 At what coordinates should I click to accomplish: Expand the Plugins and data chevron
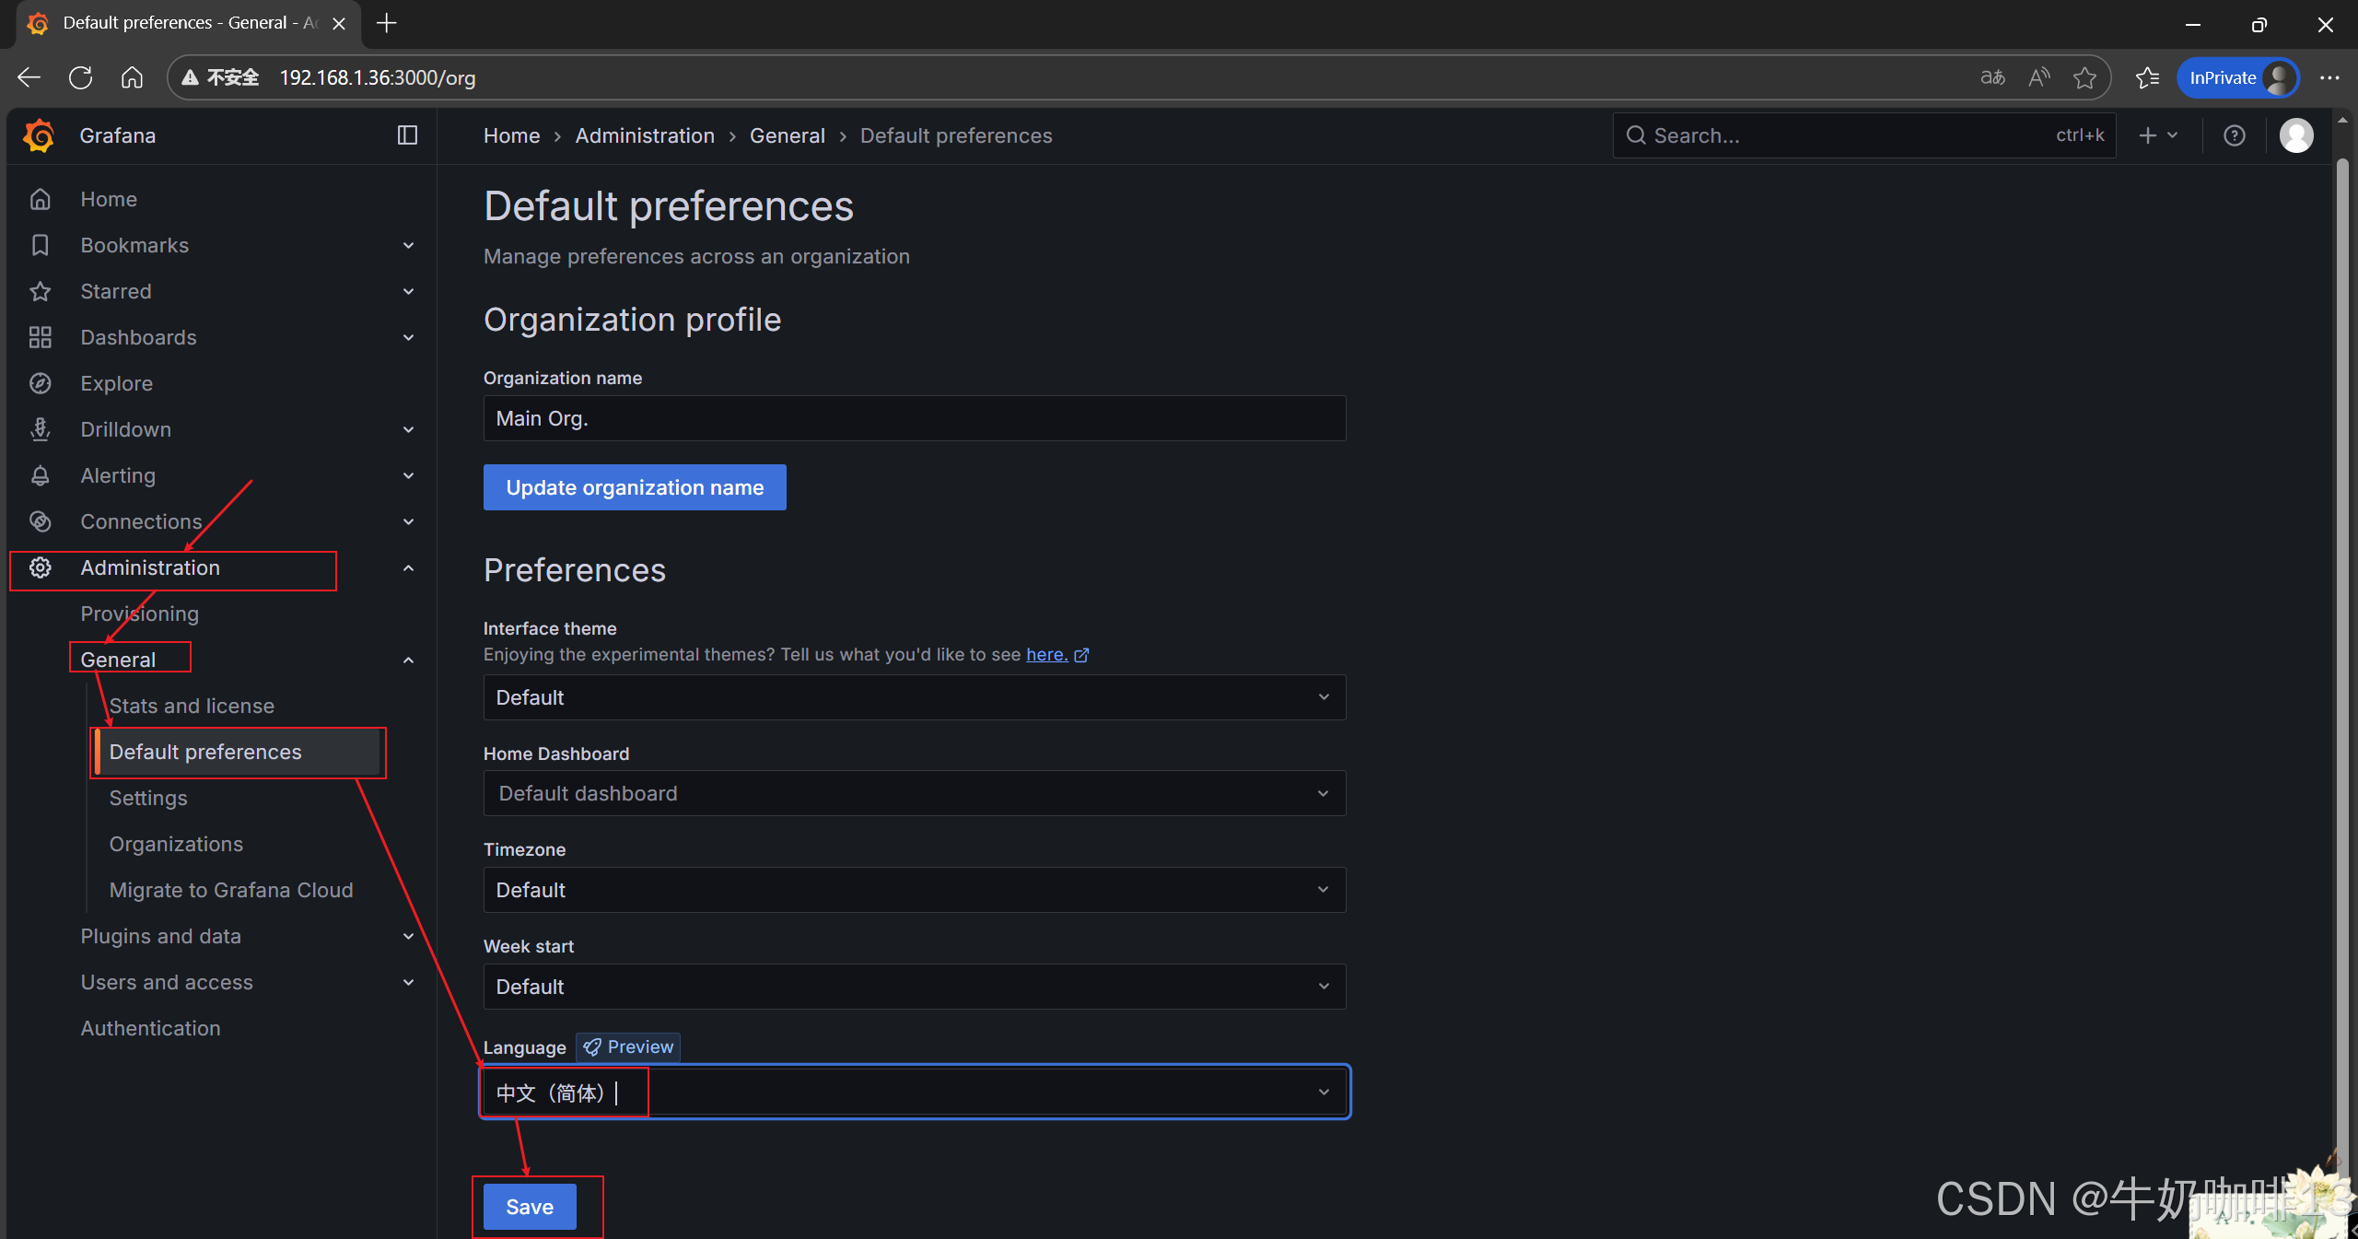pos(408,936)
